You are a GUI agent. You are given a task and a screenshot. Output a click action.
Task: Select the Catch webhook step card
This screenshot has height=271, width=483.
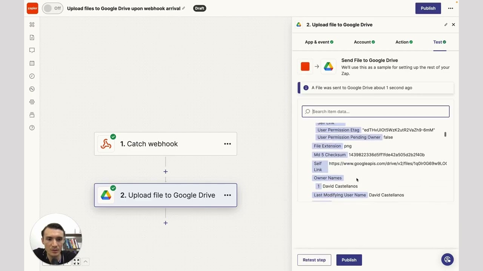pos(166,144)
